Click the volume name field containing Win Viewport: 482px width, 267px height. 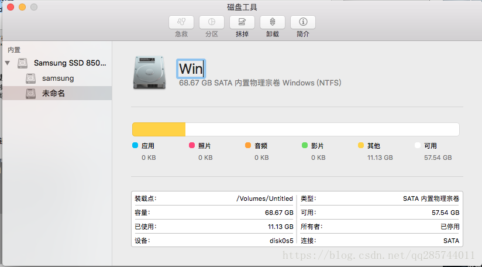(191, 69)
